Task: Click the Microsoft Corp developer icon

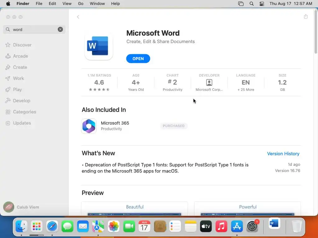Action: click(x=209, y=82)
